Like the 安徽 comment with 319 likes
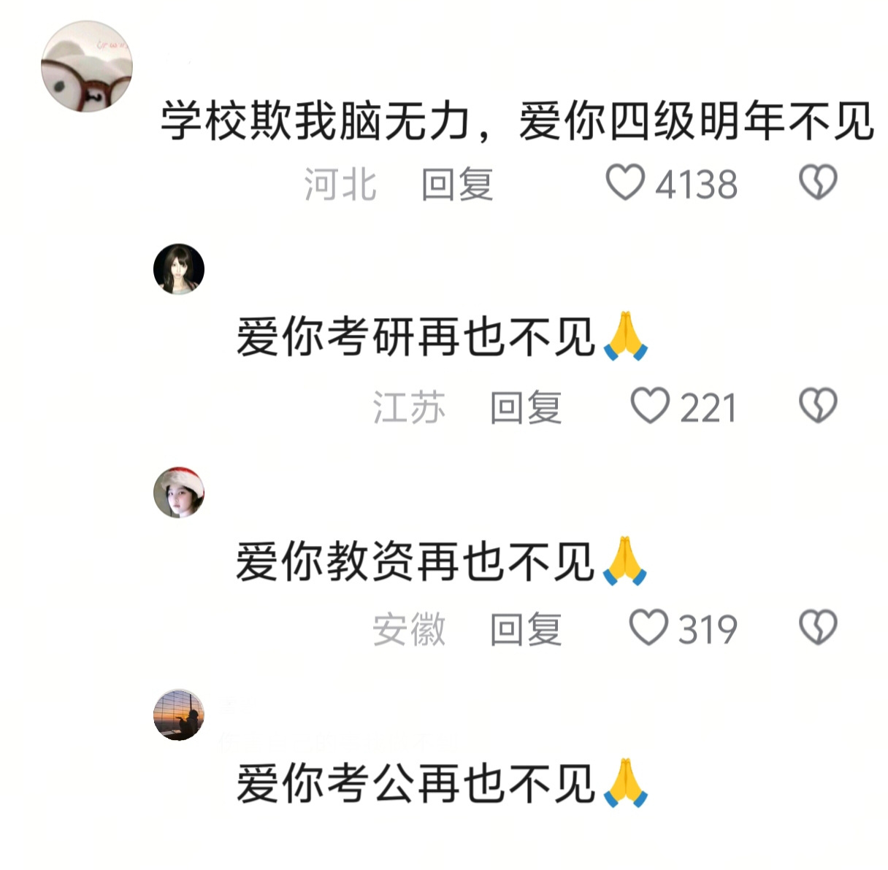888x870 pixels. coord(648,628)
